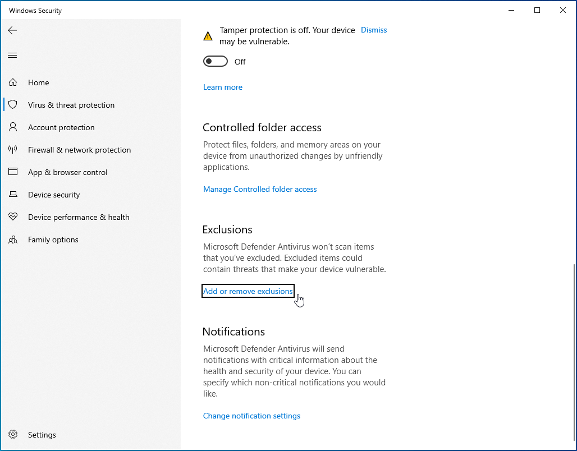Minimize the Windows Security window

point(511,10)
